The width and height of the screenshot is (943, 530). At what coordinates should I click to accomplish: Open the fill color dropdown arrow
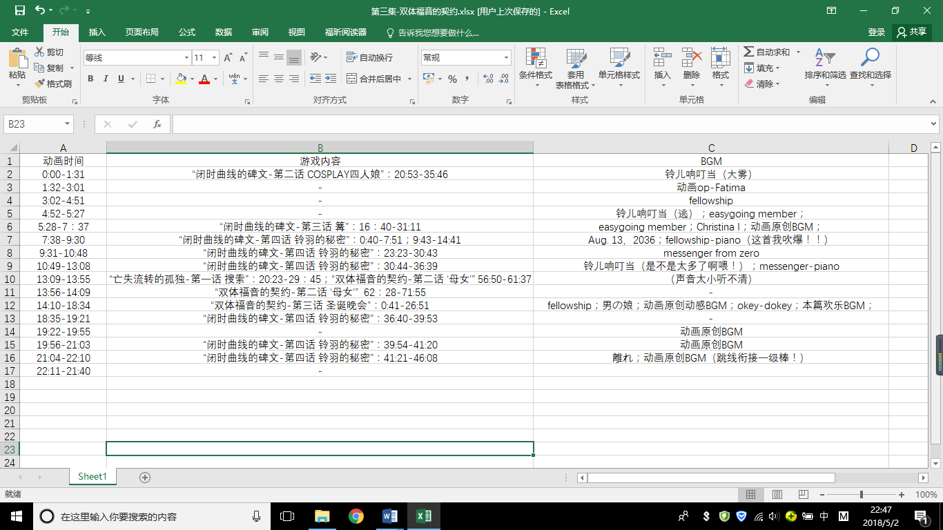point(191,79)
